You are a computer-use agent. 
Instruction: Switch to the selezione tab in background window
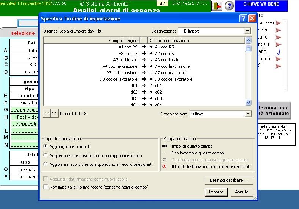coord(23,33)
